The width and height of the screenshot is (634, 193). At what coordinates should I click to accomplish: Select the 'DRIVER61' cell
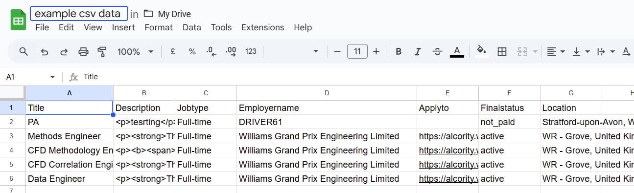pyautogui.click(x=327, y=122)
